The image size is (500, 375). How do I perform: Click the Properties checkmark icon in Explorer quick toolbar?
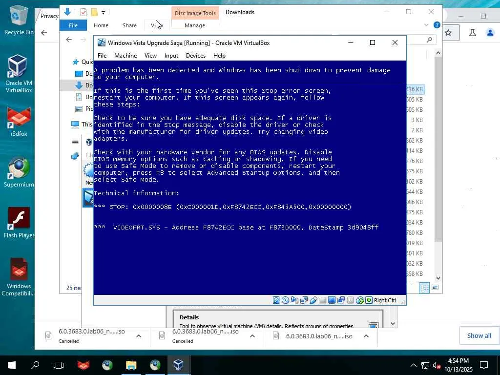click(x=83, y=12)
